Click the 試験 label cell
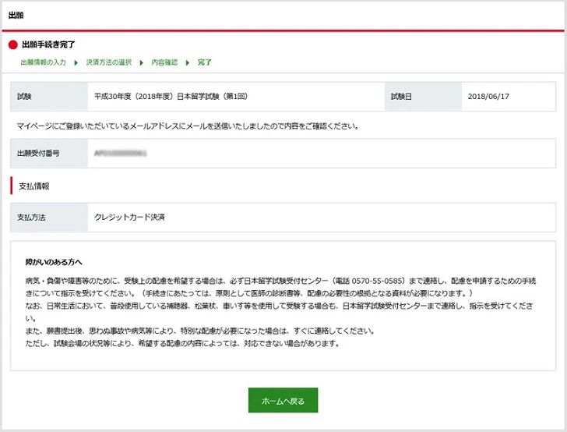The width and height of the screenshot is (567, 432). (49, 97)
